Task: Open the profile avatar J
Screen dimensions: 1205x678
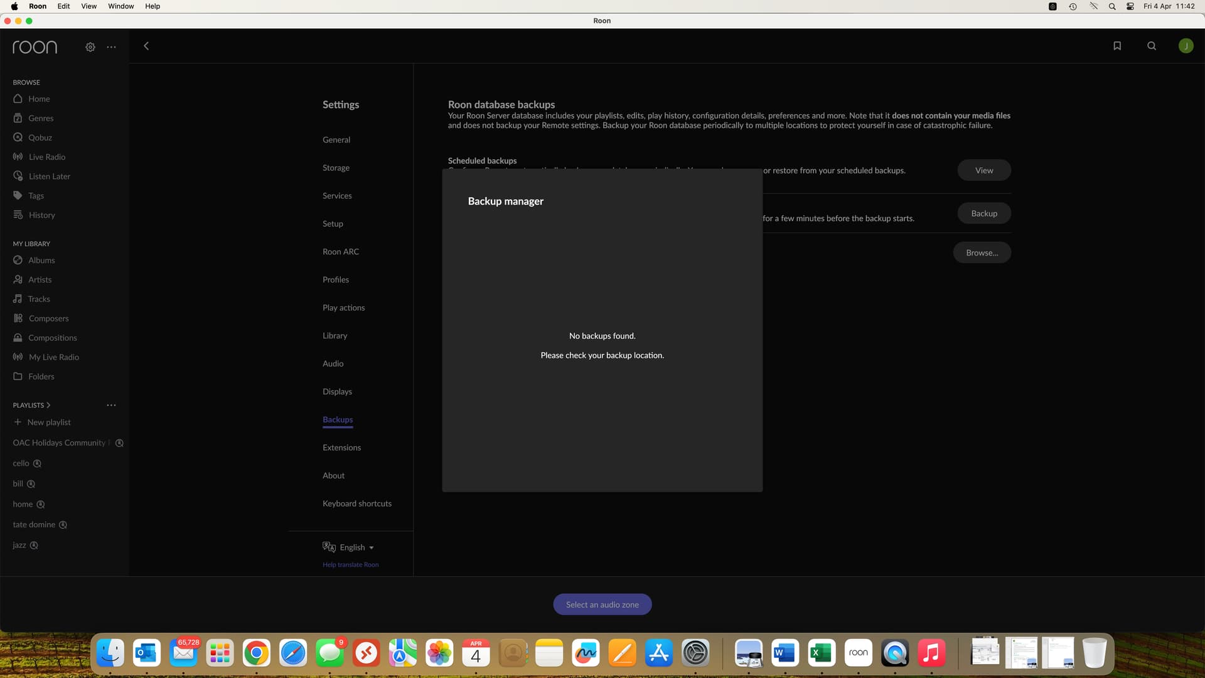Action: [1186, 46]
